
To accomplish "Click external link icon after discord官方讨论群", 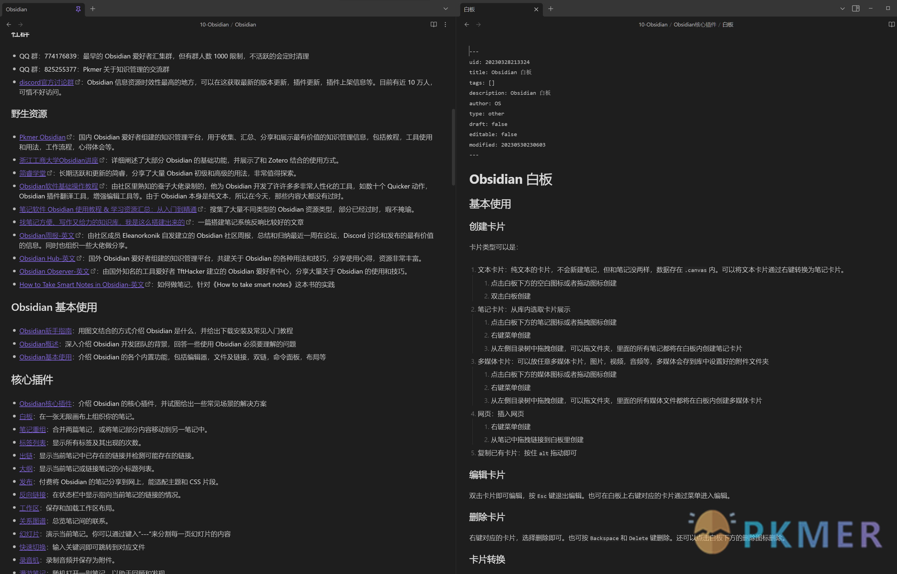I will click(x=77, y=82).
